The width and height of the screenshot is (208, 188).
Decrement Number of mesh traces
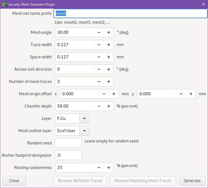tap(99, 82)
